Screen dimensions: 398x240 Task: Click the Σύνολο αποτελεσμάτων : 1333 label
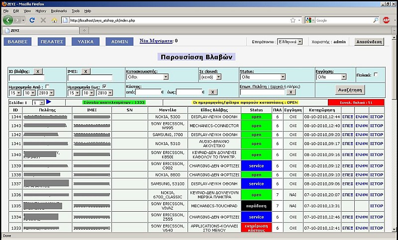[114, 103]
